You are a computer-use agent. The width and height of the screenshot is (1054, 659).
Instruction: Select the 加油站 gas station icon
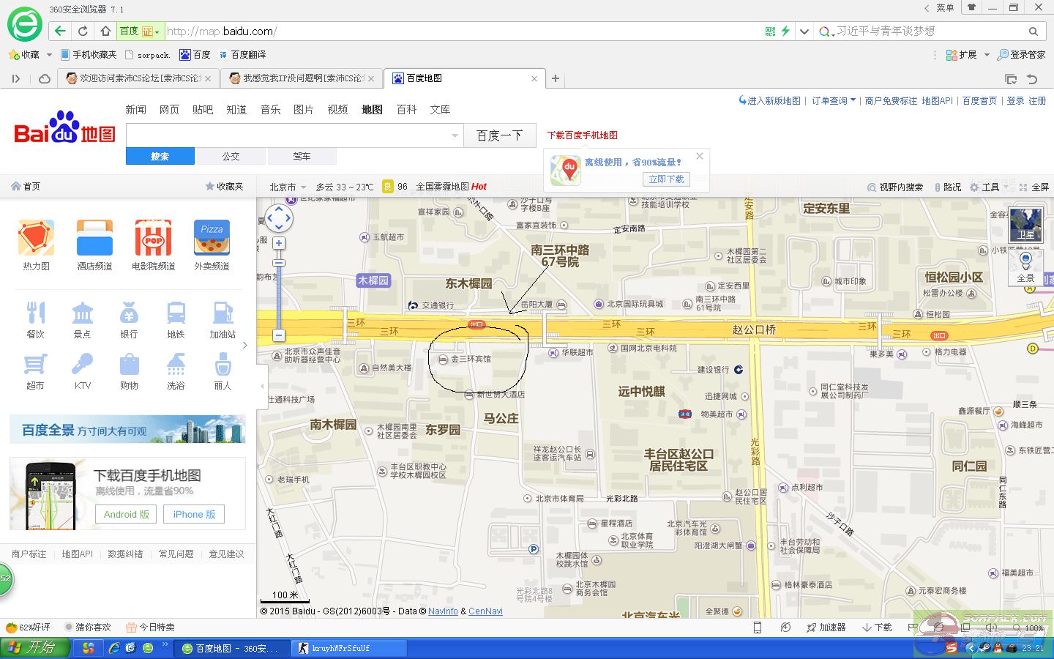[223, 313]
